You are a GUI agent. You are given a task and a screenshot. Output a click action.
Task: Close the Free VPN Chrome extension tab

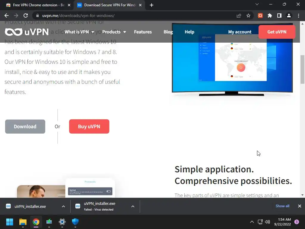point(69,5)
